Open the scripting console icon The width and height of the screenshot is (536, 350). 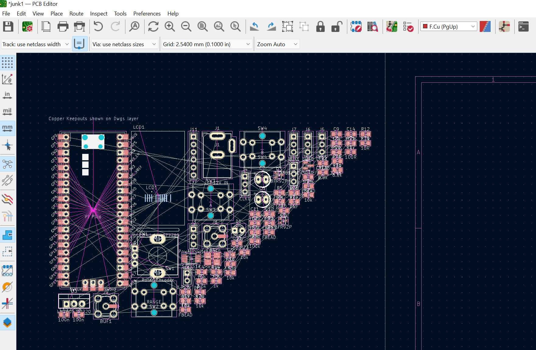(523, 27)
